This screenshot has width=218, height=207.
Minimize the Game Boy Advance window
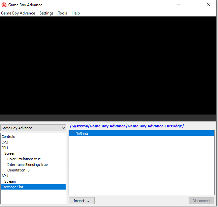click(x=179, y=5)
